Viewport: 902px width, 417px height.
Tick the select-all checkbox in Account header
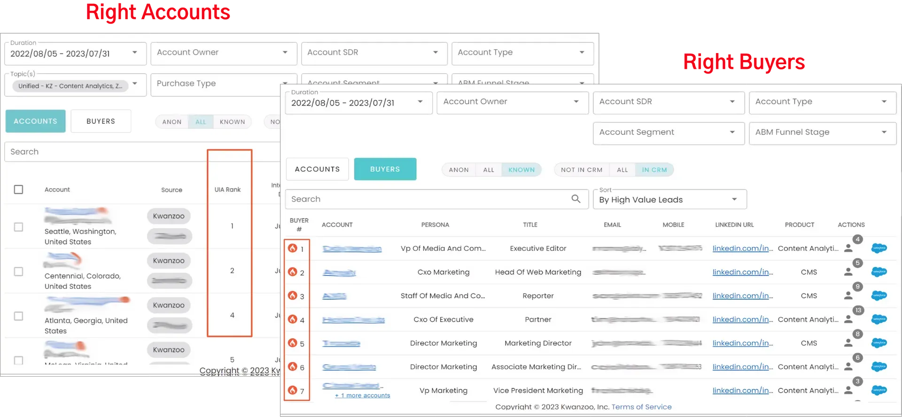18,190
